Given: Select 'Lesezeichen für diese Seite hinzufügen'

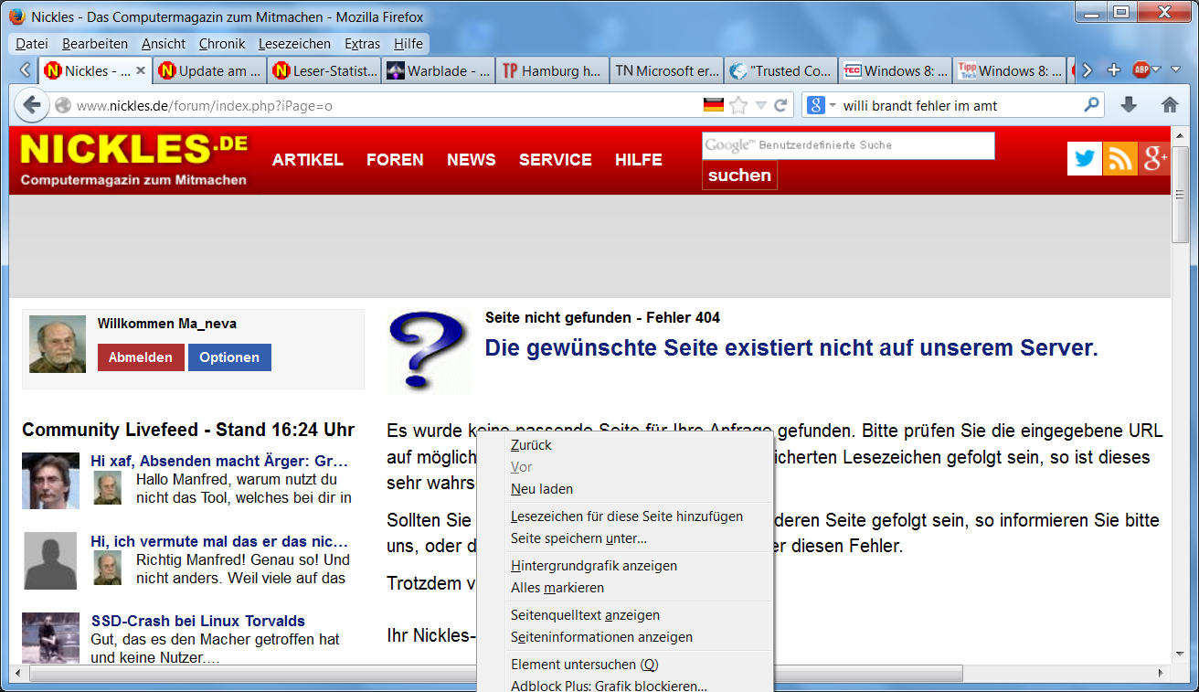Looking at the screenshot, I should [x=625, y=516].
